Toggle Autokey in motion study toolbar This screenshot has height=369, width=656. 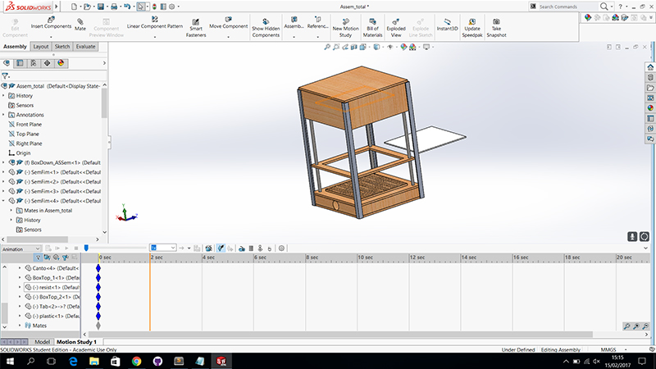(221, 248)
